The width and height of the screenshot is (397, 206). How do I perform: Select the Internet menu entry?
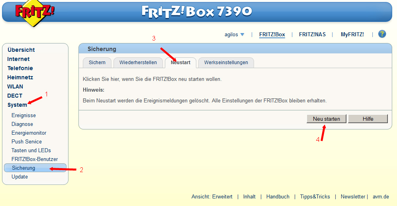(18, 59)
